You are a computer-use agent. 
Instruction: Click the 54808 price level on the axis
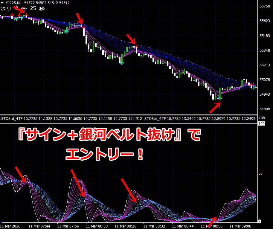[264, 109]
